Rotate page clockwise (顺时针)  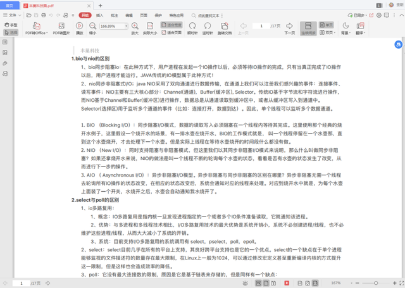[192, 28]
